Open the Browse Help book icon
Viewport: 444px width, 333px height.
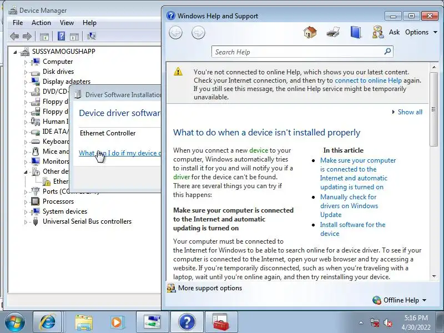[356, 32]
